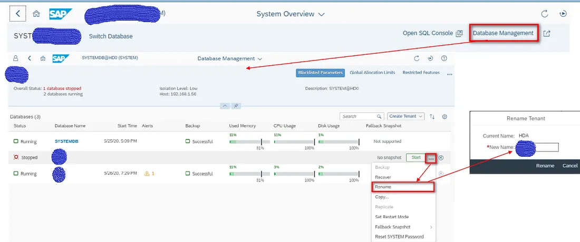Open the Open SQL Console link
Viewport: 580px width, 242px height.
click(x=432, y=33)
